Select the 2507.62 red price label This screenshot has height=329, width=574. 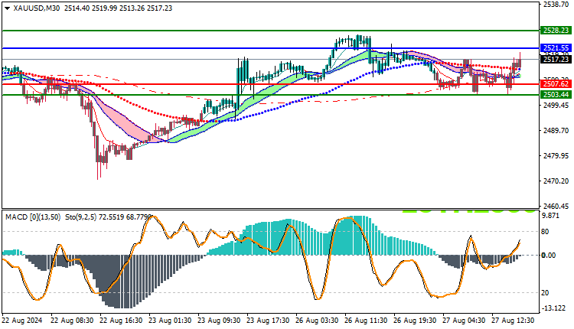tap(556, 84)
